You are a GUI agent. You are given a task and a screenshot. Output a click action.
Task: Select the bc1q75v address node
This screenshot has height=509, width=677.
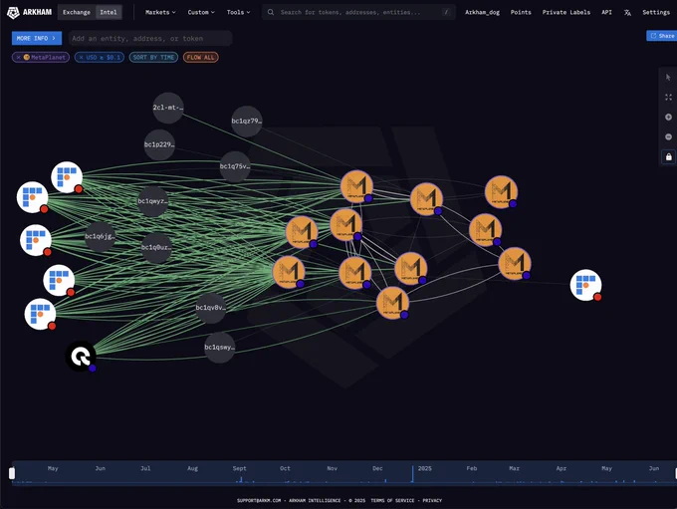click(234, 166)
